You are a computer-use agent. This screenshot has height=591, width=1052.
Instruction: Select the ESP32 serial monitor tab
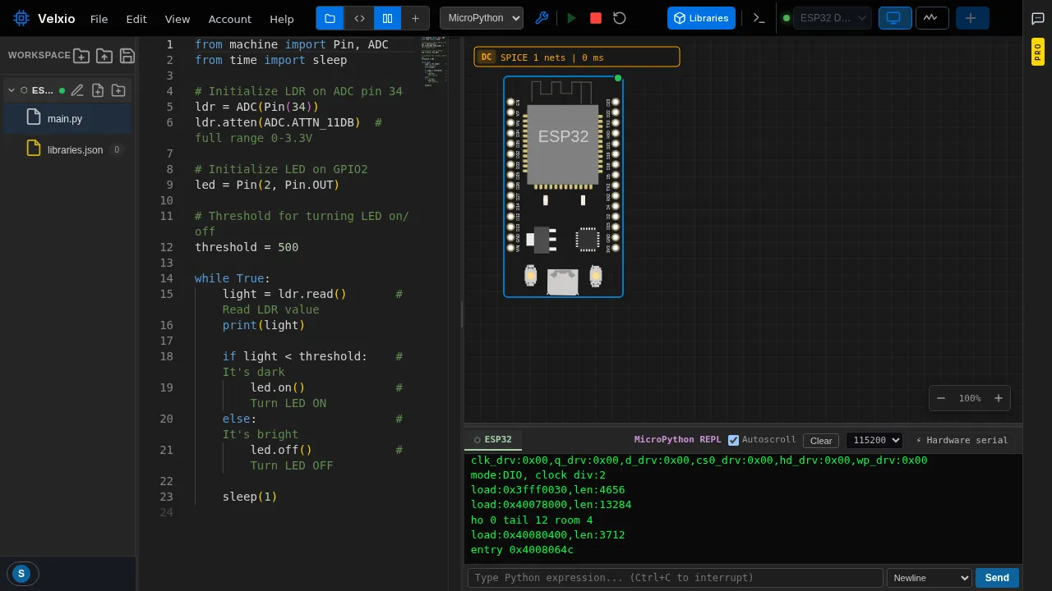pos(493,440)
